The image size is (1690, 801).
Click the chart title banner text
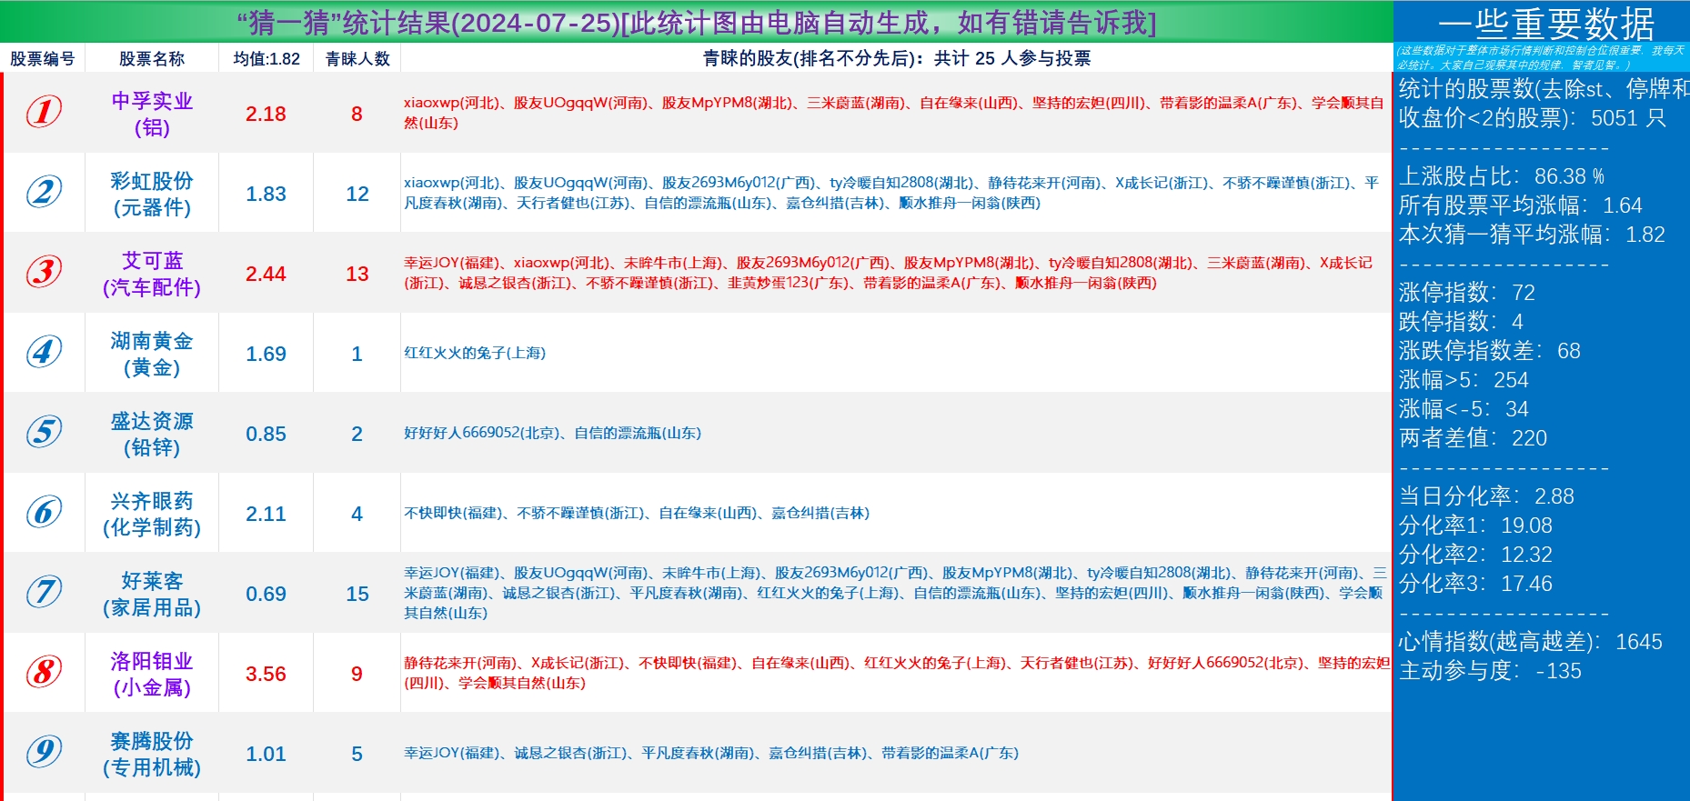coord(697,22)
